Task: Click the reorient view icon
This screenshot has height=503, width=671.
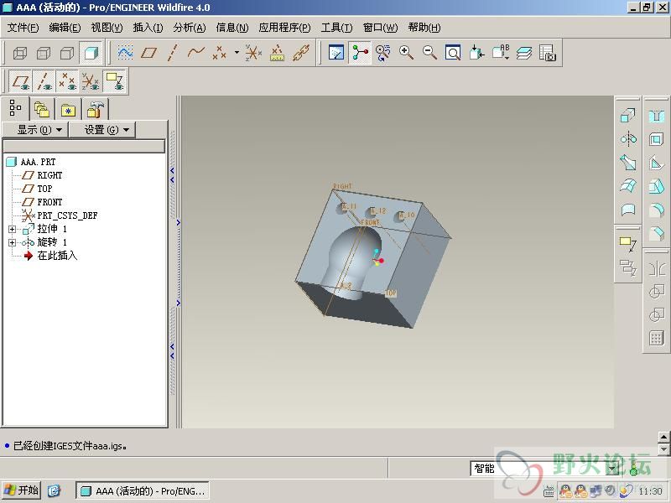Action: (x=476, y=53)
